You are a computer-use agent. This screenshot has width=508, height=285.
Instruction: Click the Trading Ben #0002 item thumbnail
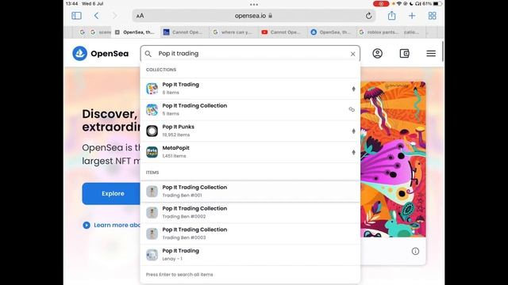[x=152, y=213]
